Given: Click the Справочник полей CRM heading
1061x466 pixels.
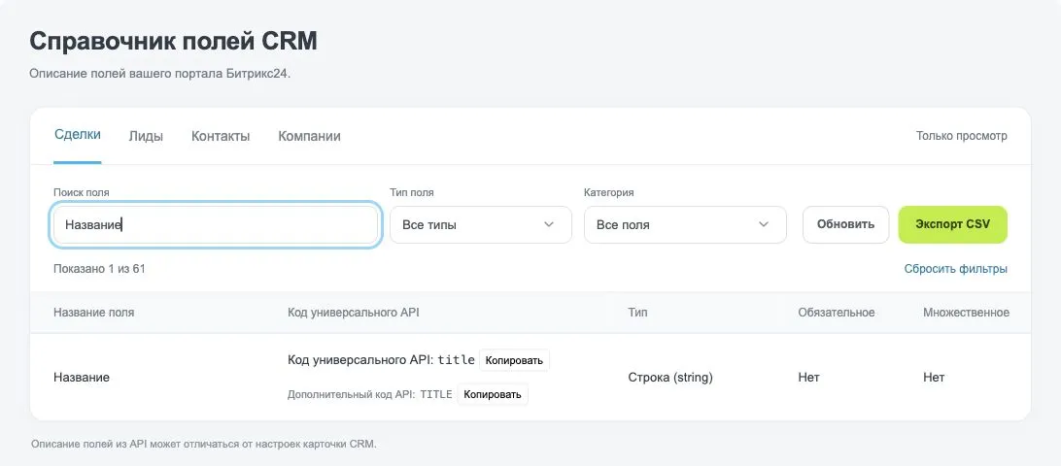Looking at the screenshot, I should click(x=173, y=41).
